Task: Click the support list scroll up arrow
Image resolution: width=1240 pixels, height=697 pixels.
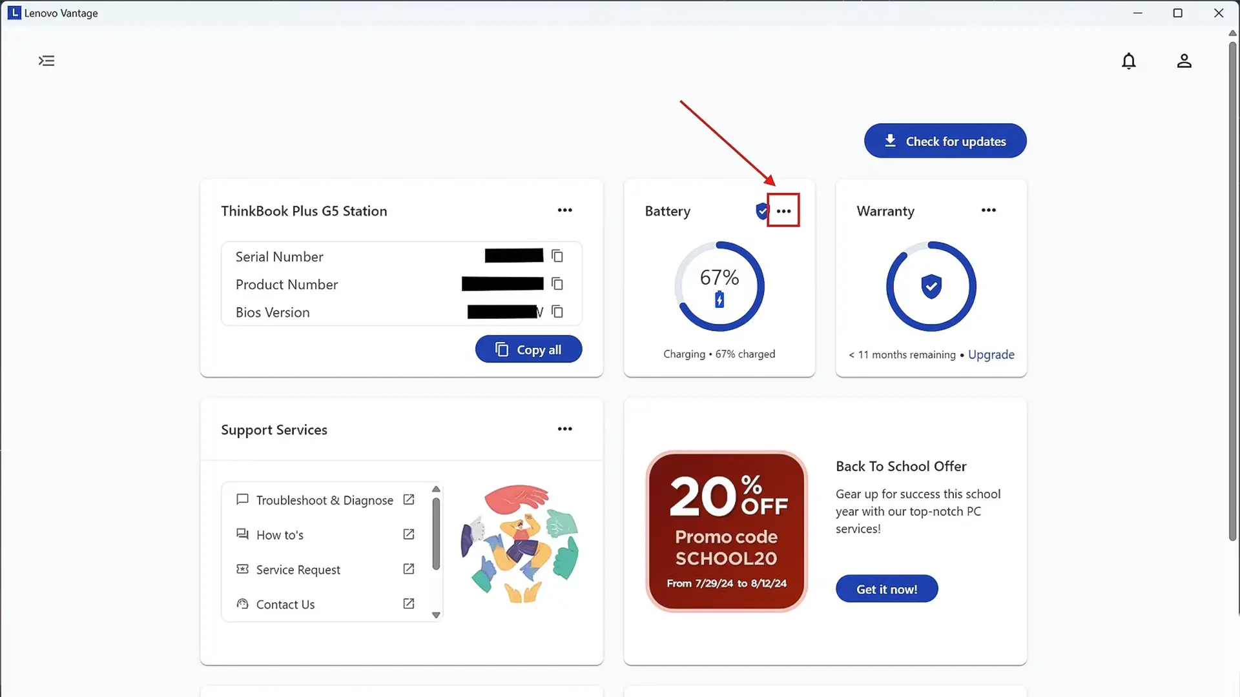Action: [436, 489]
